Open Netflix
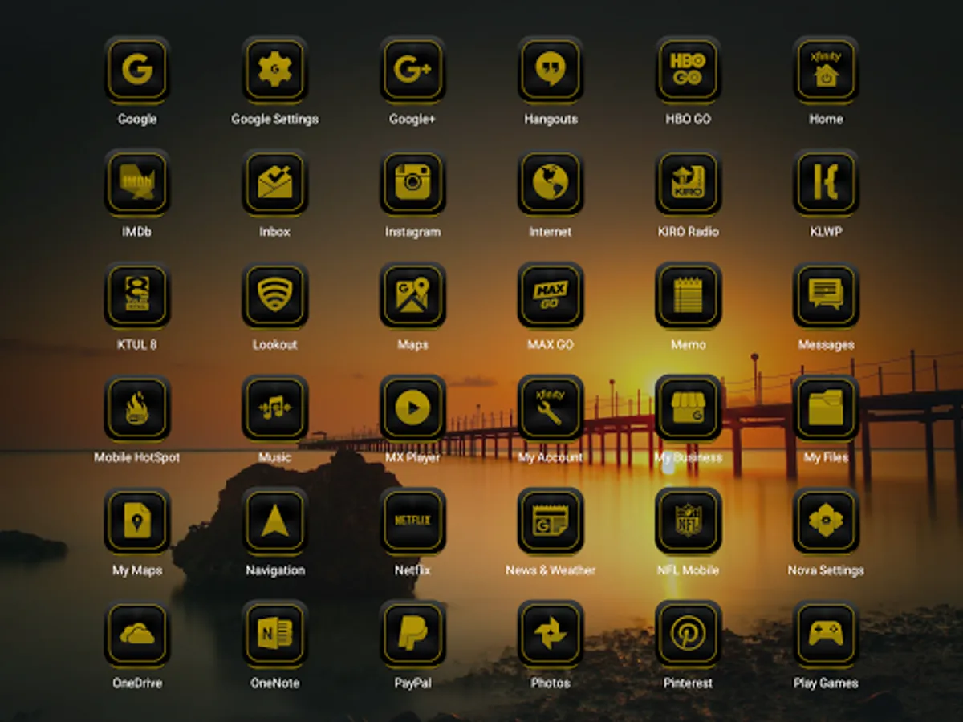This screenshot has width=963, height=722. click(x=413, y=521)
